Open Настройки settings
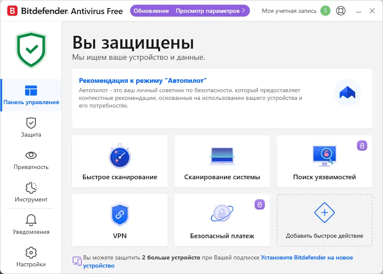383x274 pixels. [31, 257]
